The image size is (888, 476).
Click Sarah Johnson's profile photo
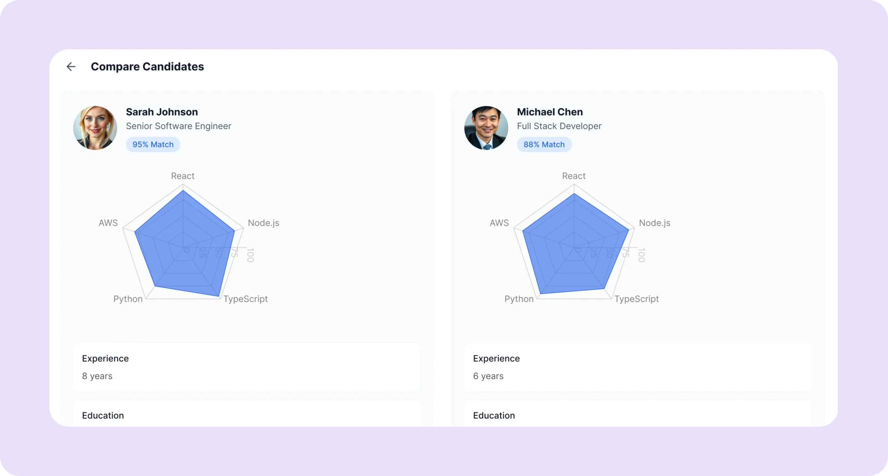coord(95,128)
